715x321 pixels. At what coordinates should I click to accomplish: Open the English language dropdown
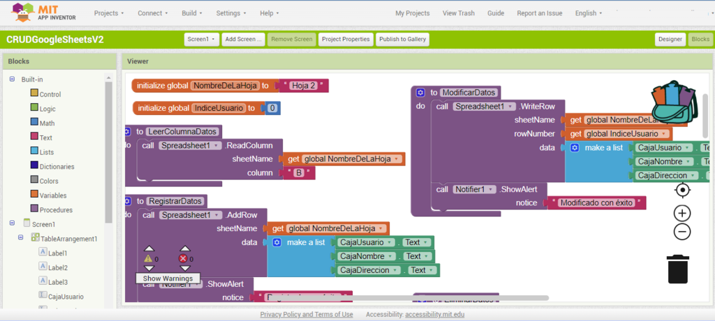point(589,13)
